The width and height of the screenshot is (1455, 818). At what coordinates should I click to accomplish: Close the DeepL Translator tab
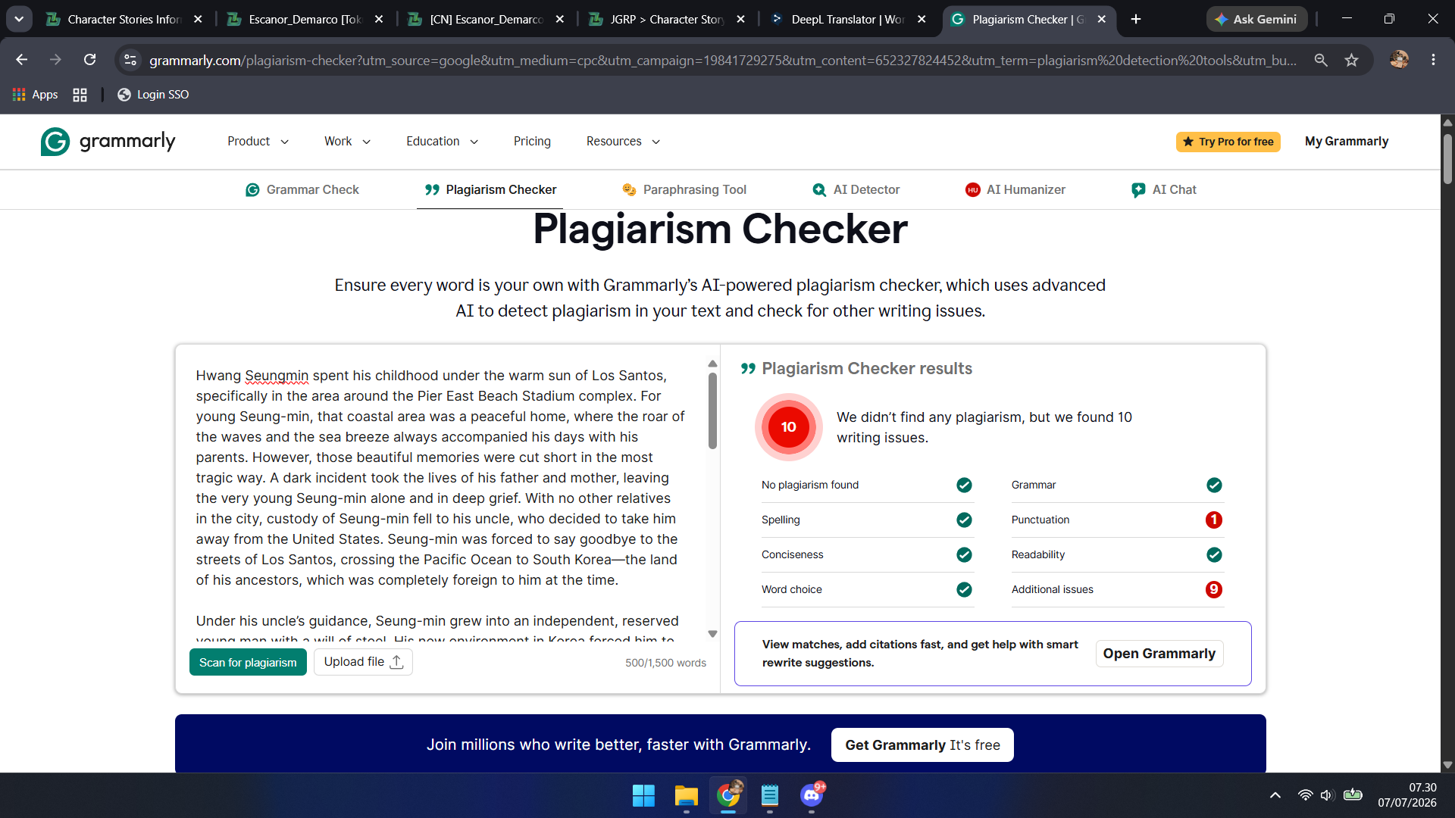tap(921, 19)
